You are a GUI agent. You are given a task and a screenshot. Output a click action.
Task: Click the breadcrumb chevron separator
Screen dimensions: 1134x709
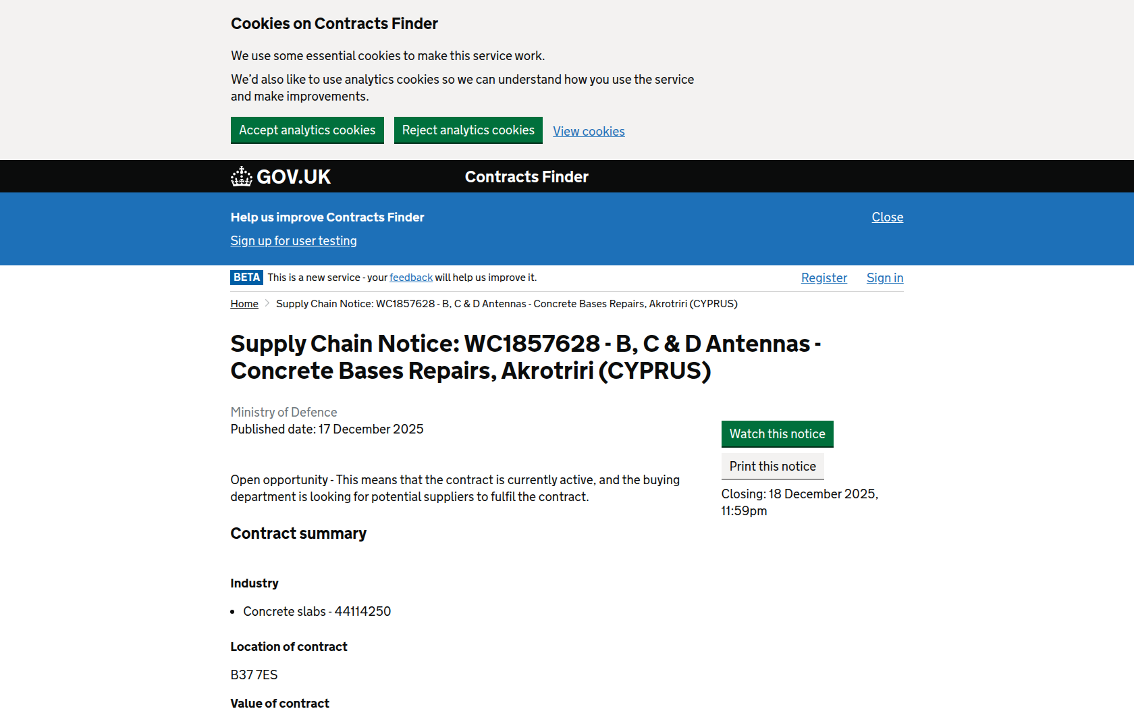267,304
